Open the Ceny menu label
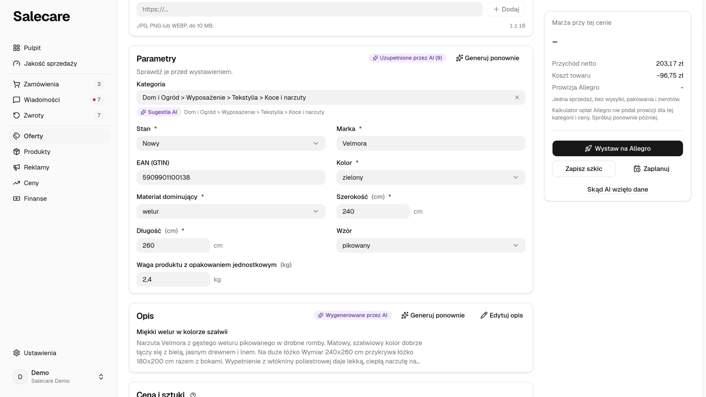Viewport: 706px width, 397px height. 31,183
